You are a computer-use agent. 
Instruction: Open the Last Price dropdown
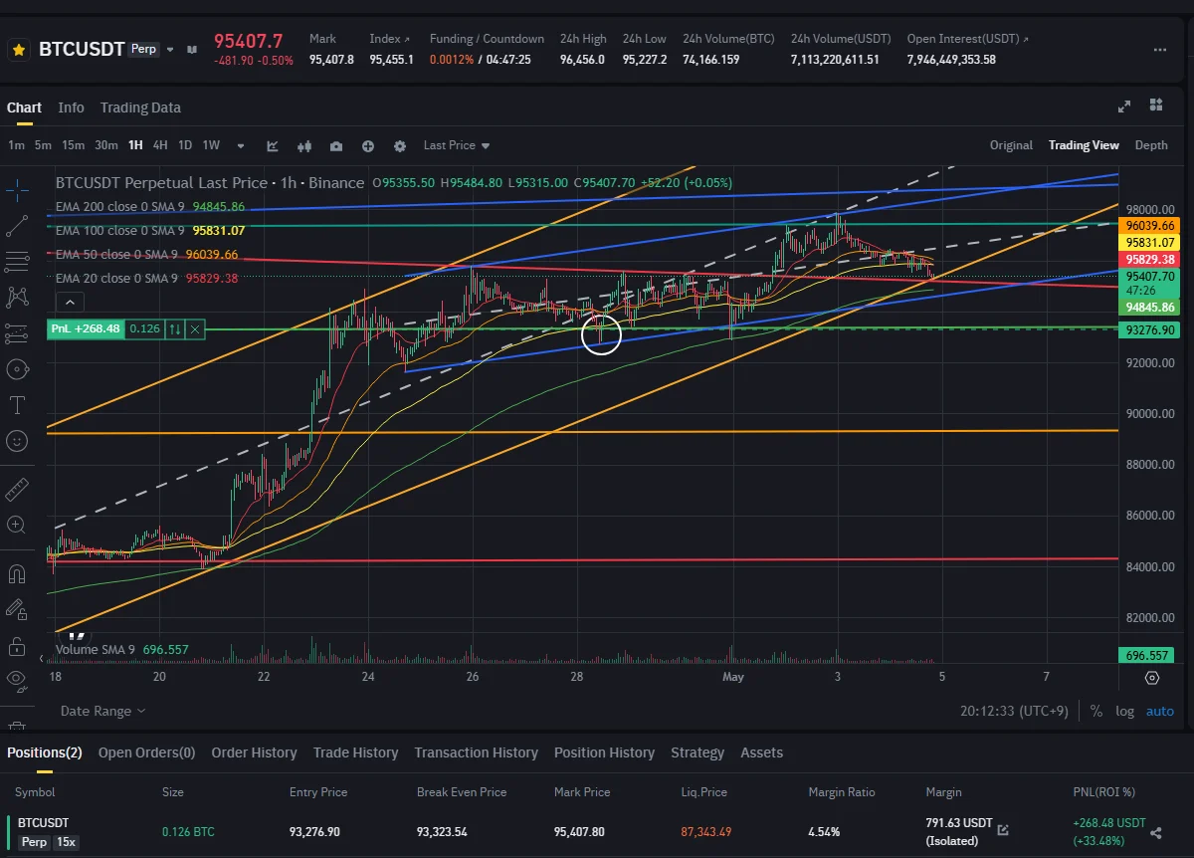click(x=457, y=145)
